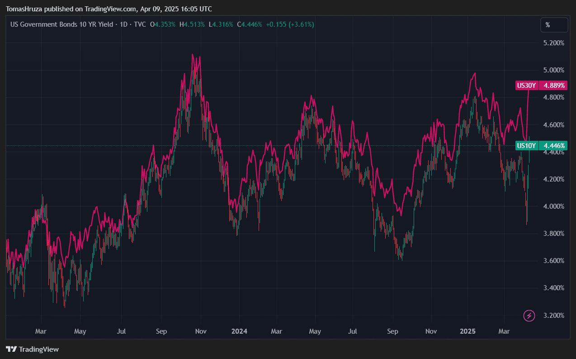Click the TradingView logo at bottom left
This screenshot has width=576, height=359.
(x=32, y=349)
